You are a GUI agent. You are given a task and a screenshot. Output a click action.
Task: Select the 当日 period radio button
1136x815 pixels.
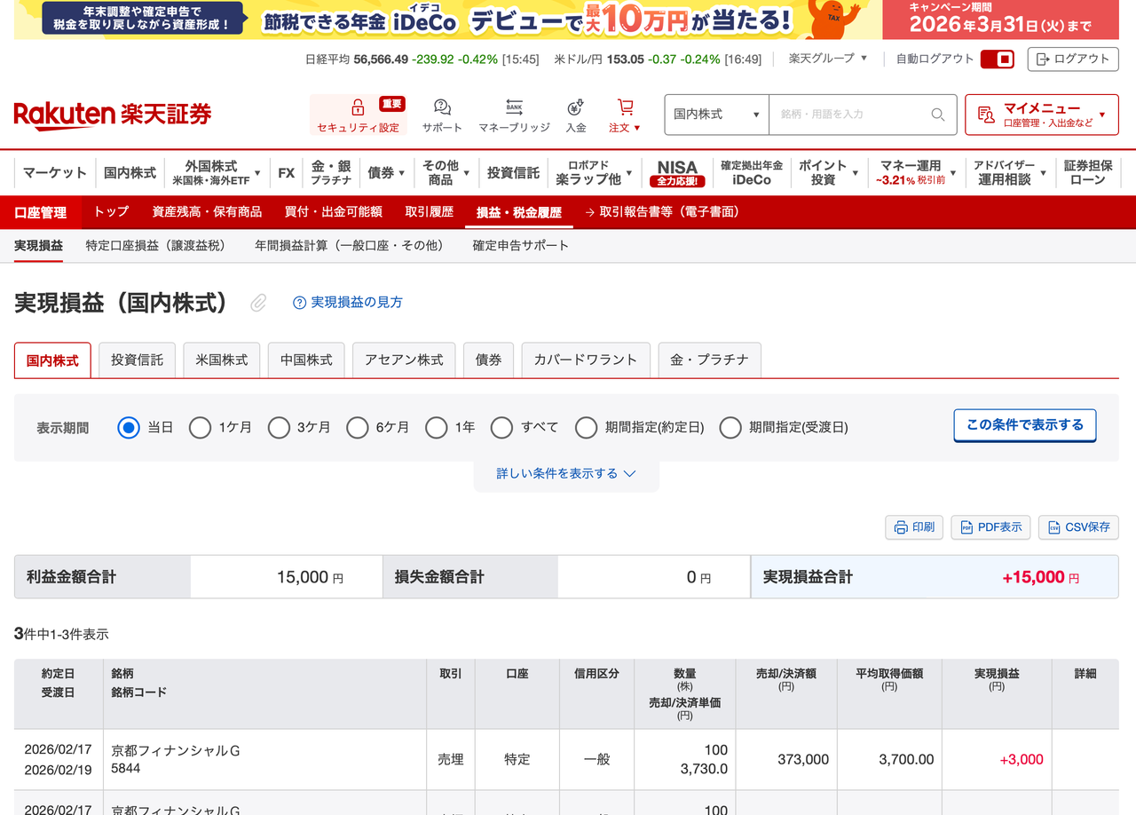pos(127,427)
